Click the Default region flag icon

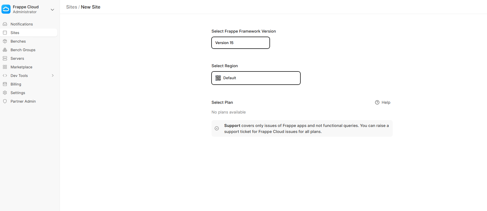pyautogui.click(x=218, y=78)
